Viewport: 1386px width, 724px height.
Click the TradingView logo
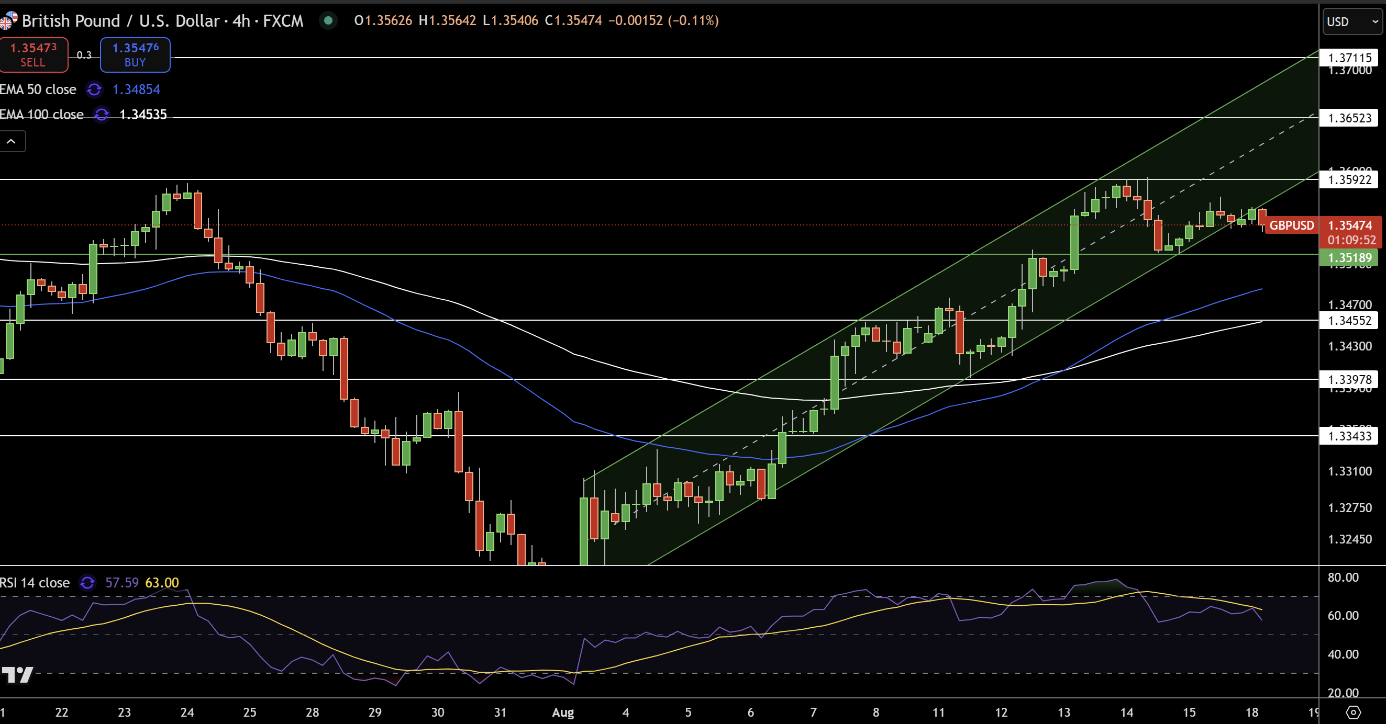click(x=17, y=674)
